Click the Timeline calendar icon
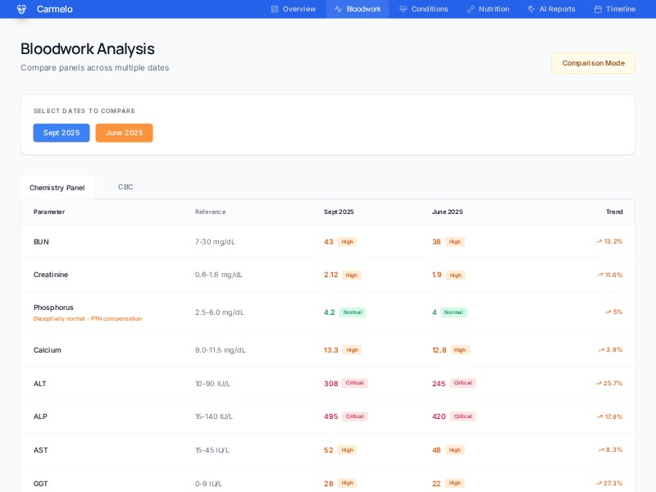 598,9
